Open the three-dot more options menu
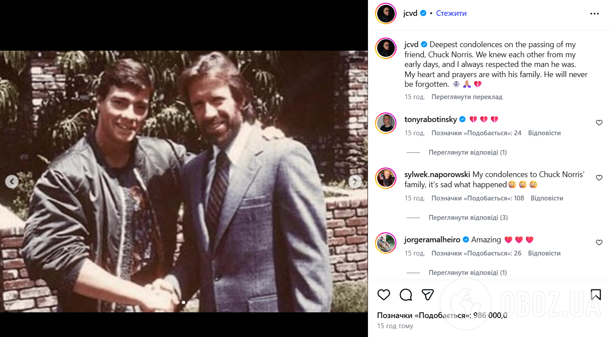This screenshot has width=610, height=337. tap(595, 14)
